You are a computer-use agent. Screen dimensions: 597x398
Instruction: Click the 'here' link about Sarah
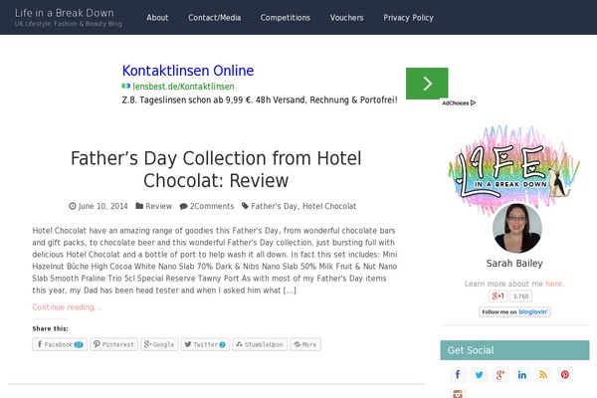click(553, 284)
